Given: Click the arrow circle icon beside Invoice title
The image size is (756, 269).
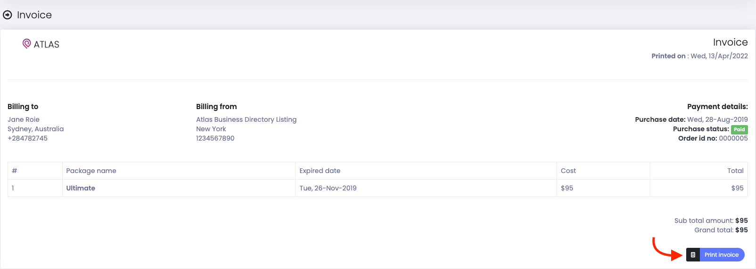Looking at the screenshot, I should [x=8, y=15].
